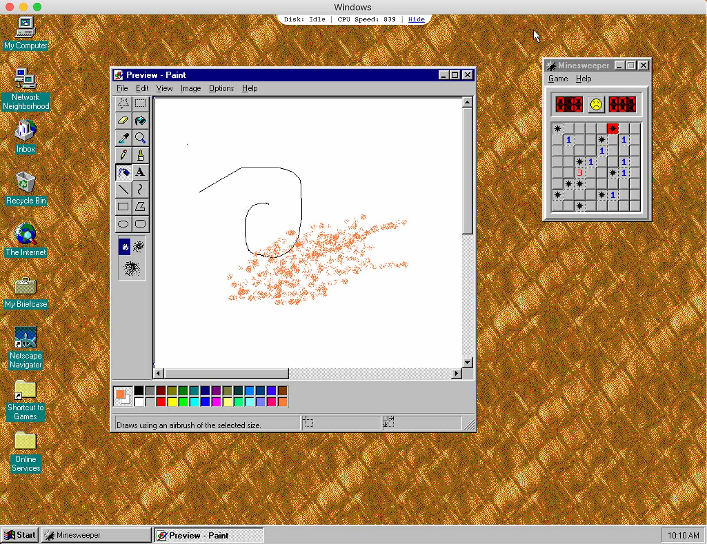This screenshot has width=707, height=544.
Task: Choose the large airbrush spray size
Action: [x=132, y=268]
